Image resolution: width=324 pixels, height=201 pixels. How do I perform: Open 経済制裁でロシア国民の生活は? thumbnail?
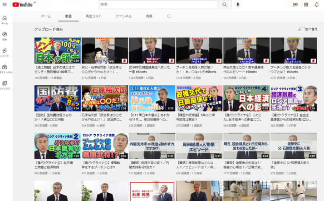[294, 98]
